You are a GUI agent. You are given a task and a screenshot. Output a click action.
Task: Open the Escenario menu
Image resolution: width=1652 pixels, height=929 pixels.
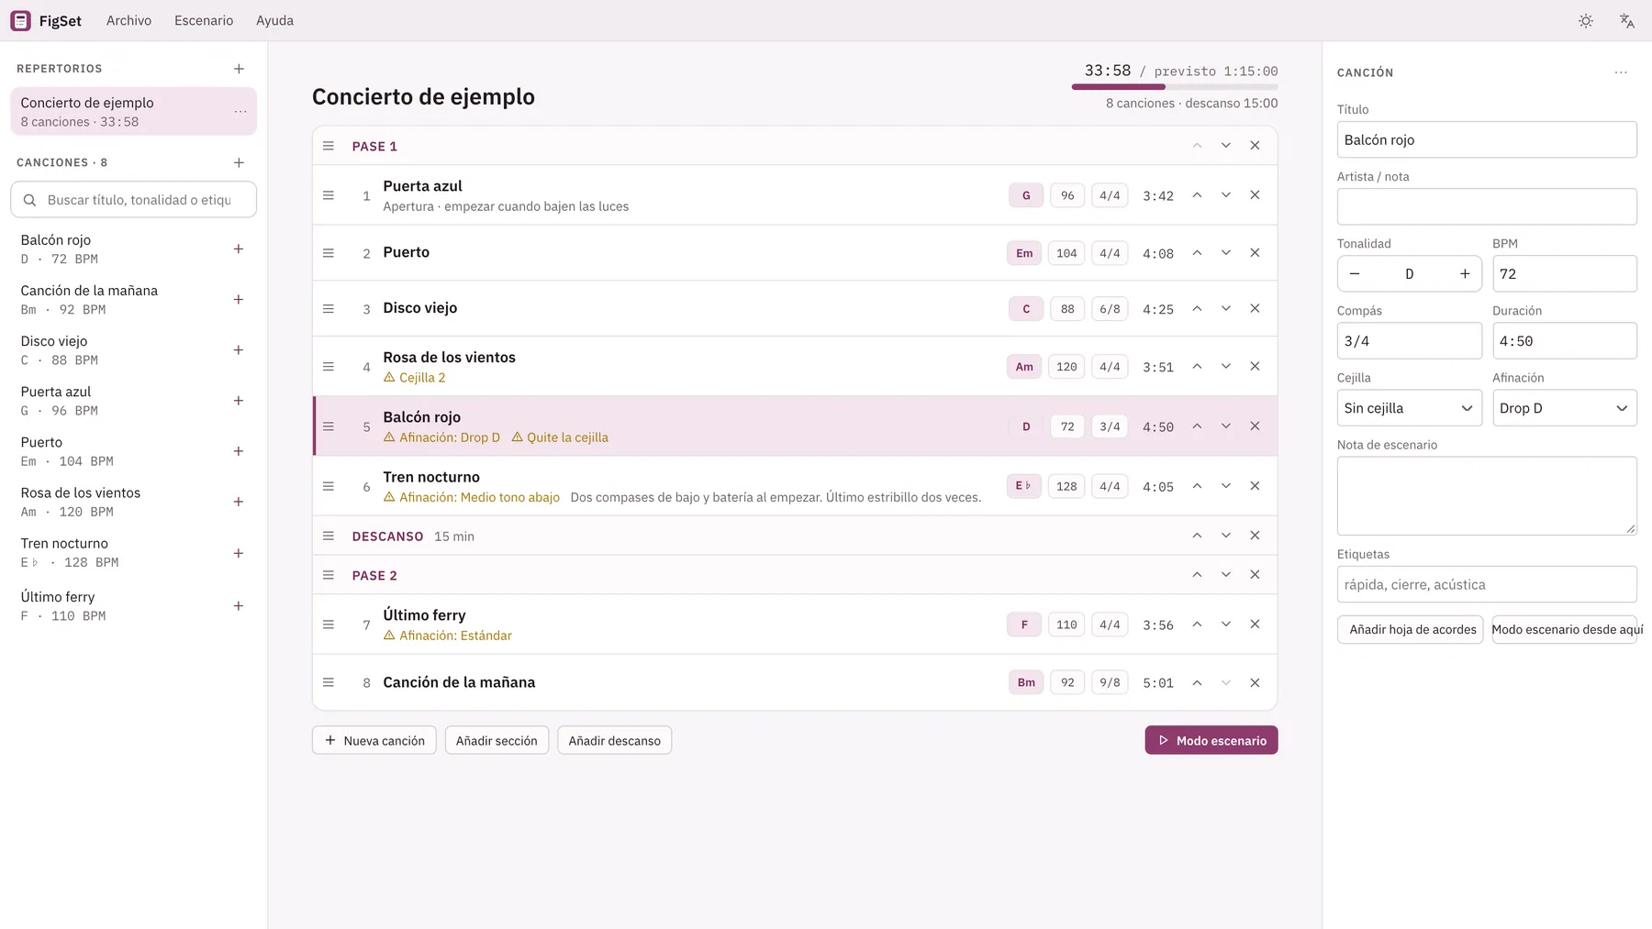204,20
